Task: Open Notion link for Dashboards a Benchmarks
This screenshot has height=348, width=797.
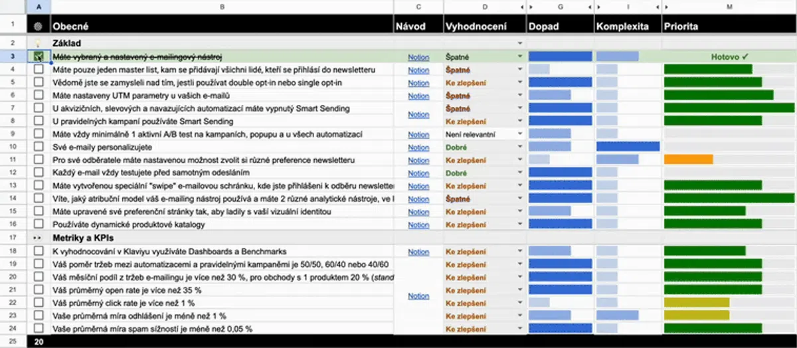Action: click(x=418, y=252)
